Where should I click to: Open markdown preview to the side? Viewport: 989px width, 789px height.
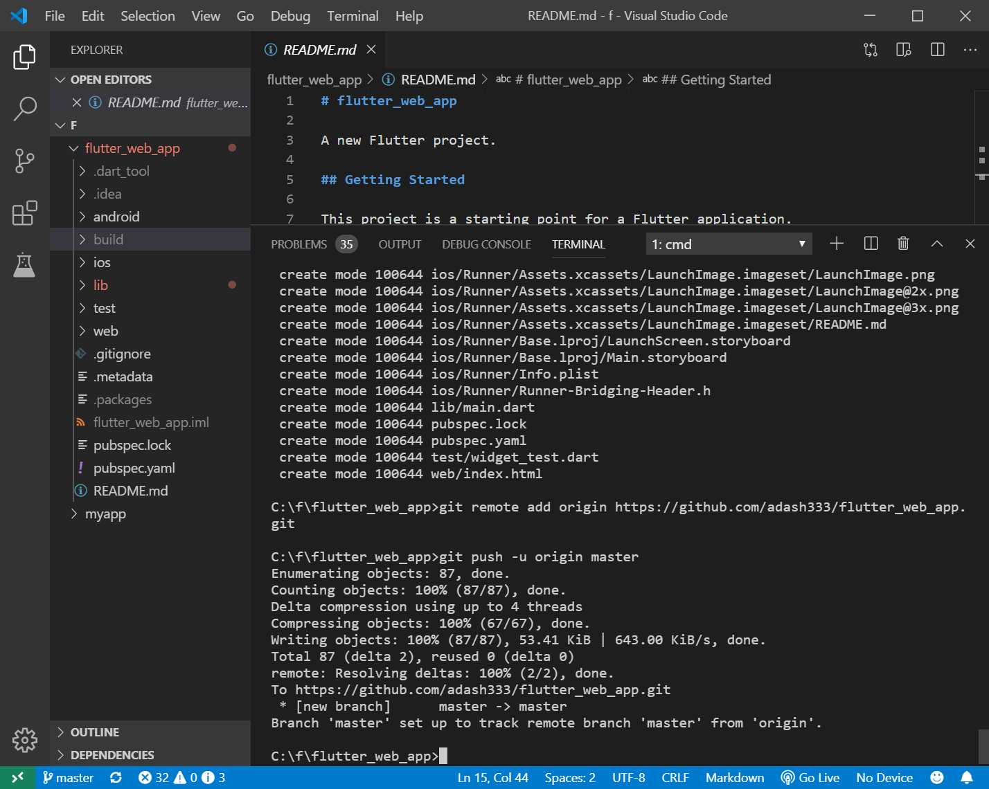[903, 50]
